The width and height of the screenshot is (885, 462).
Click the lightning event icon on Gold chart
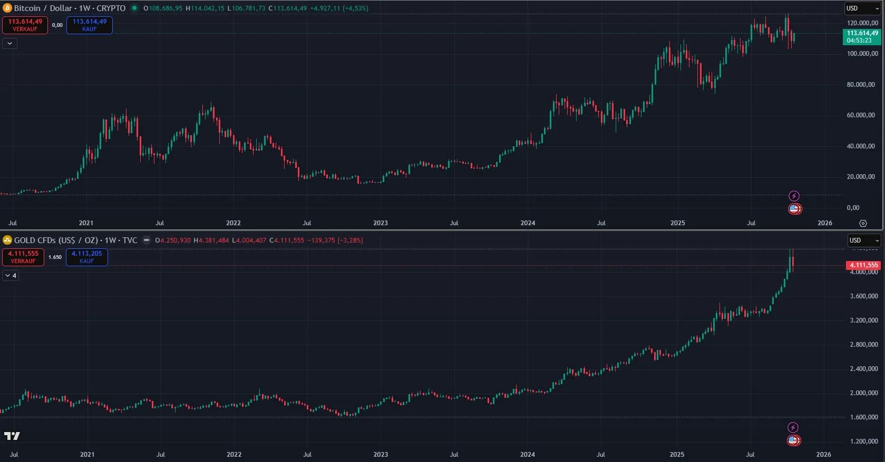point(793,428)
